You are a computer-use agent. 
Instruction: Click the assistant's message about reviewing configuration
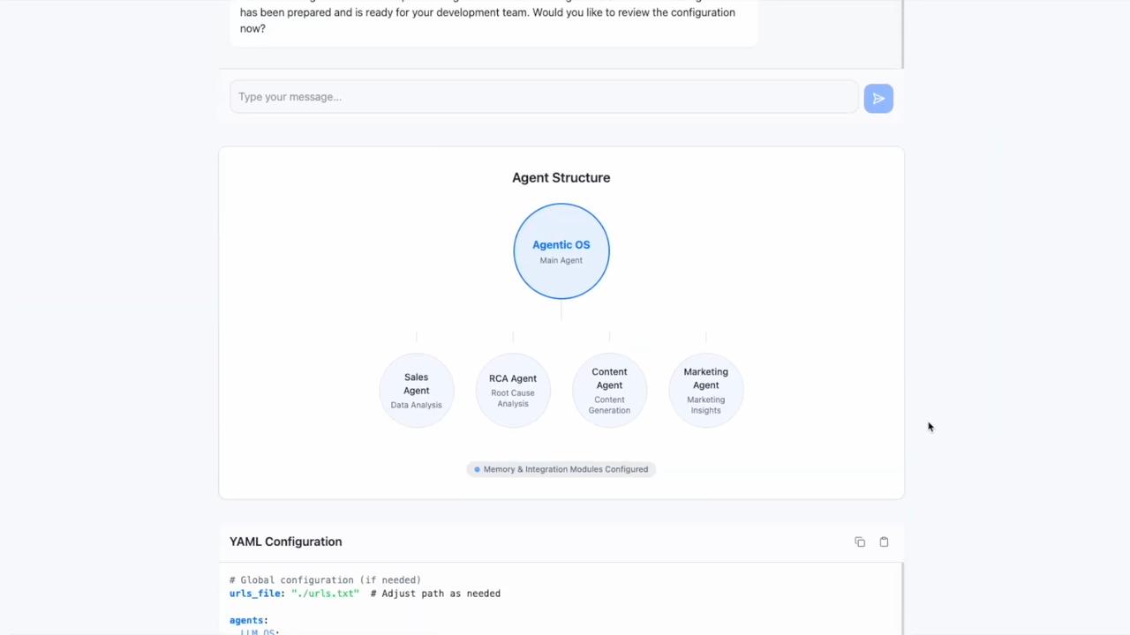tap(487, 20)
